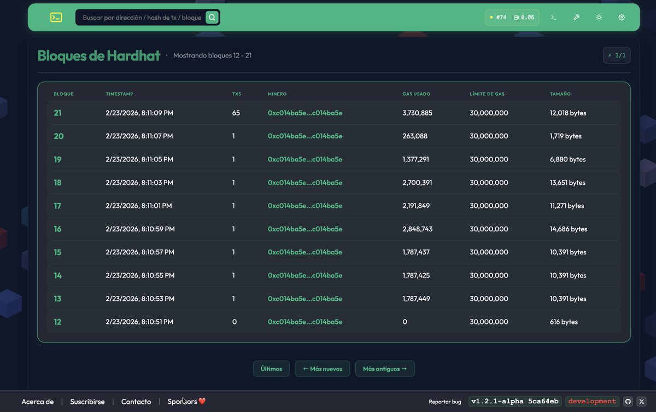This screenshot has width=656, height=412.
Task: Click the development environment badge
Action: 592,402
